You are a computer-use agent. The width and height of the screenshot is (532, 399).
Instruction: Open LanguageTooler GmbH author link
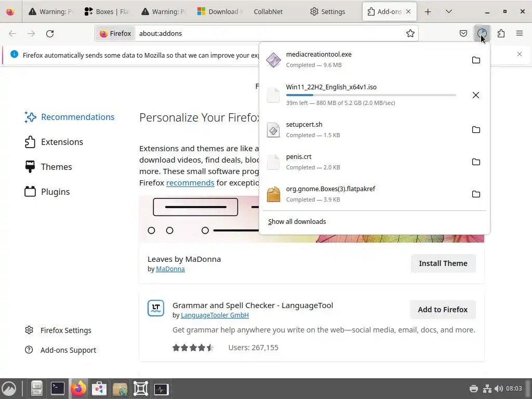coord(215,315)
